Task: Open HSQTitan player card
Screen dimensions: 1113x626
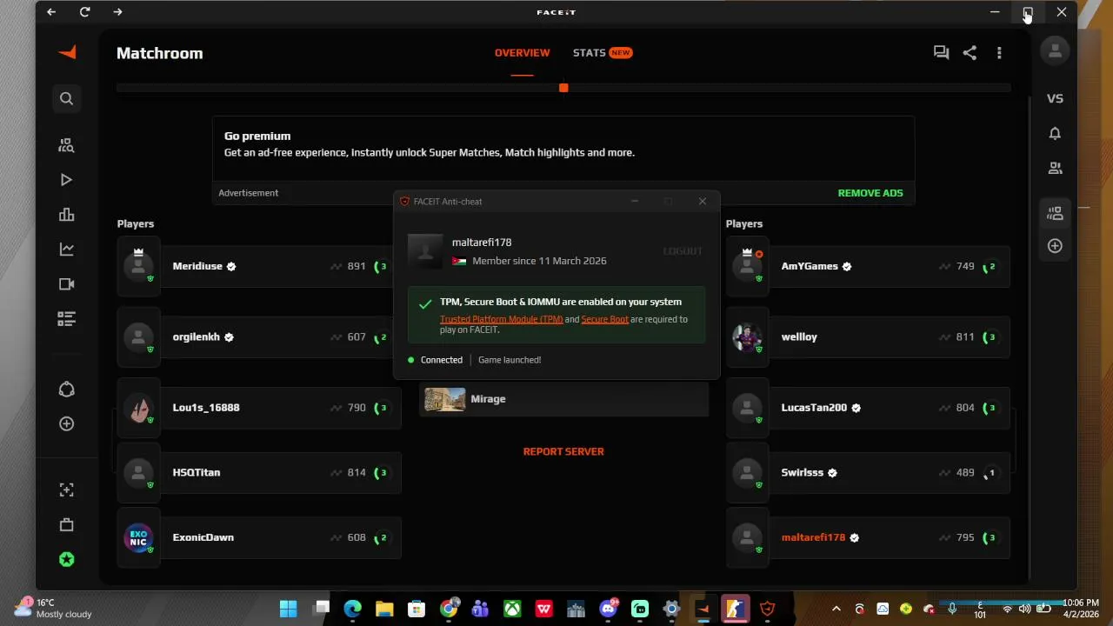Action: coord(259,472)
